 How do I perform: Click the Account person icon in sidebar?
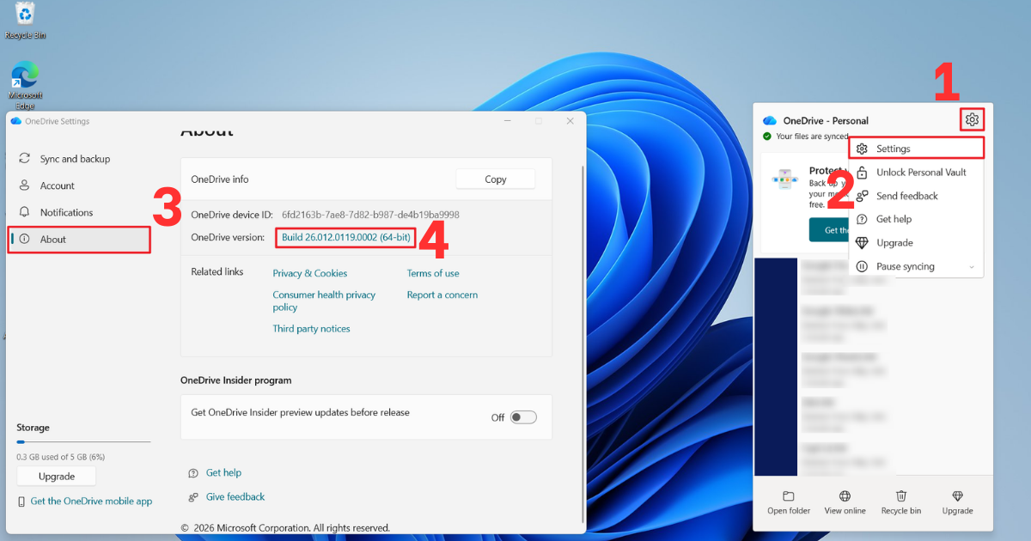[x=24, y=185]
